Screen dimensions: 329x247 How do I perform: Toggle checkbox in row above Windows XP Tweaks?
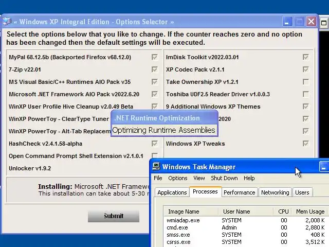coord(306,132)
